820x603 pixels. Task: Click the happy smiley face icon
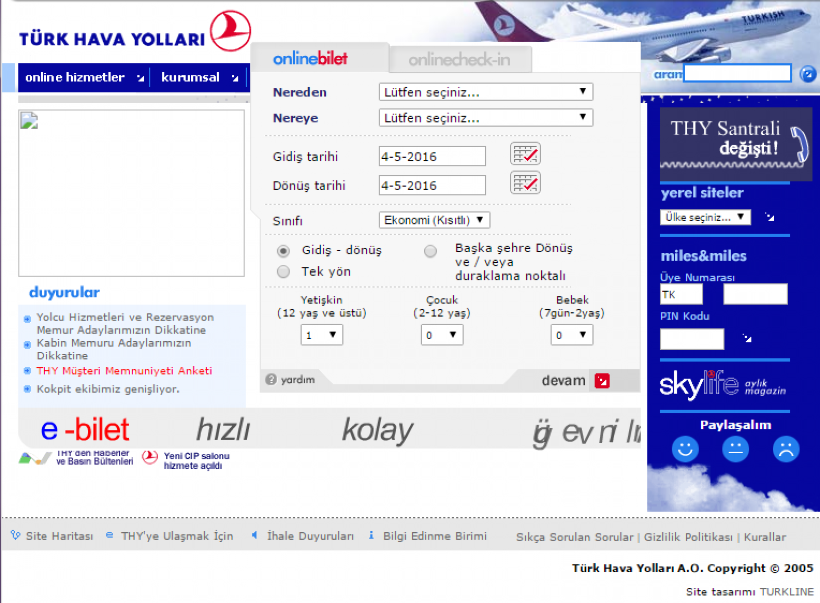(x=685, y=449)
